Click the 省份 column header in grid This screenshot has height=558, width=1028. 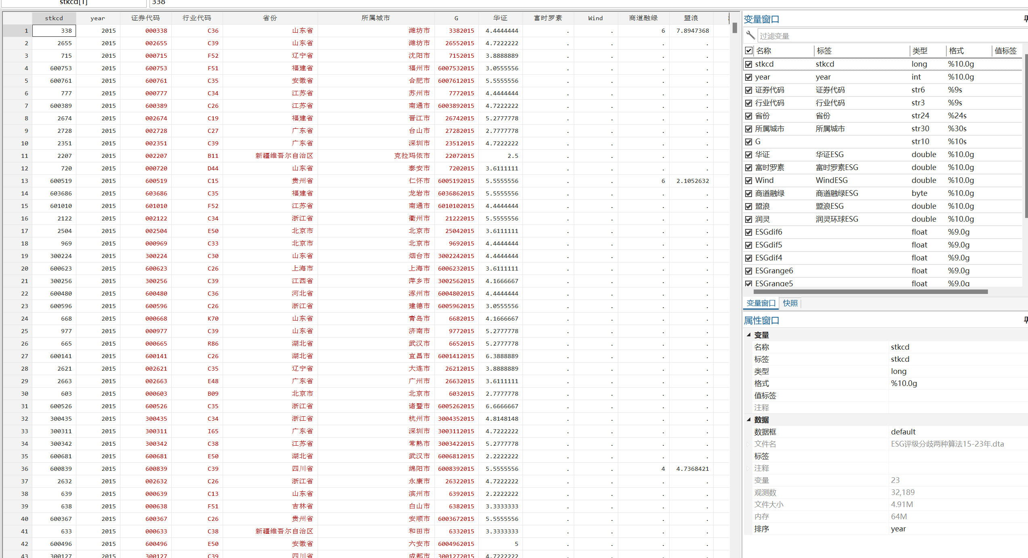pos(270,18)
